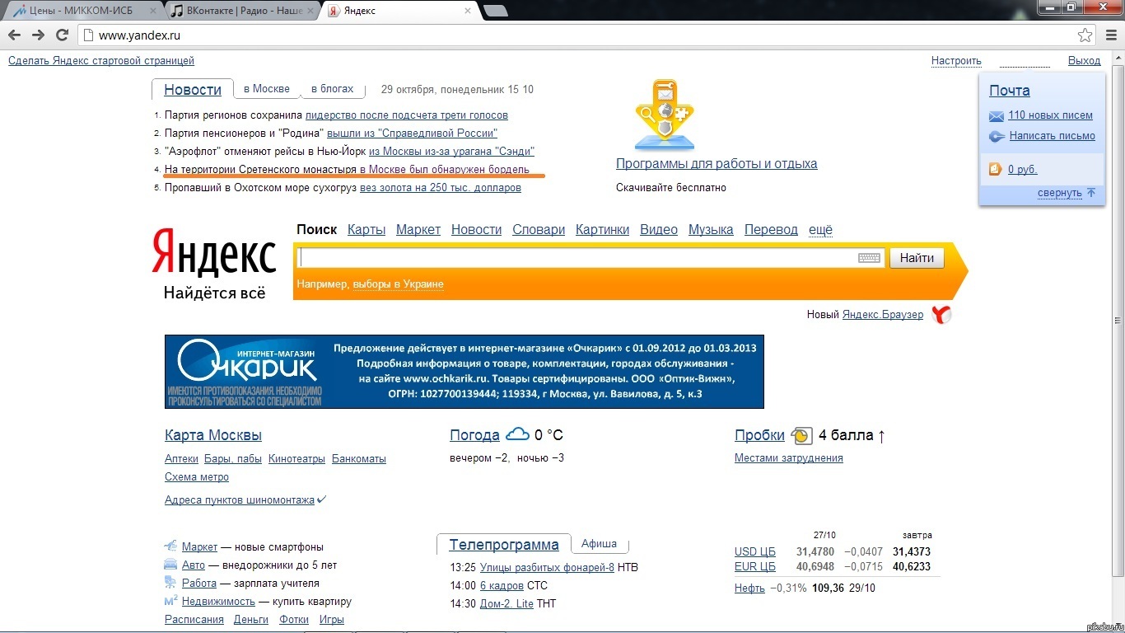Click Написать письмо link

pos(1052,136)
